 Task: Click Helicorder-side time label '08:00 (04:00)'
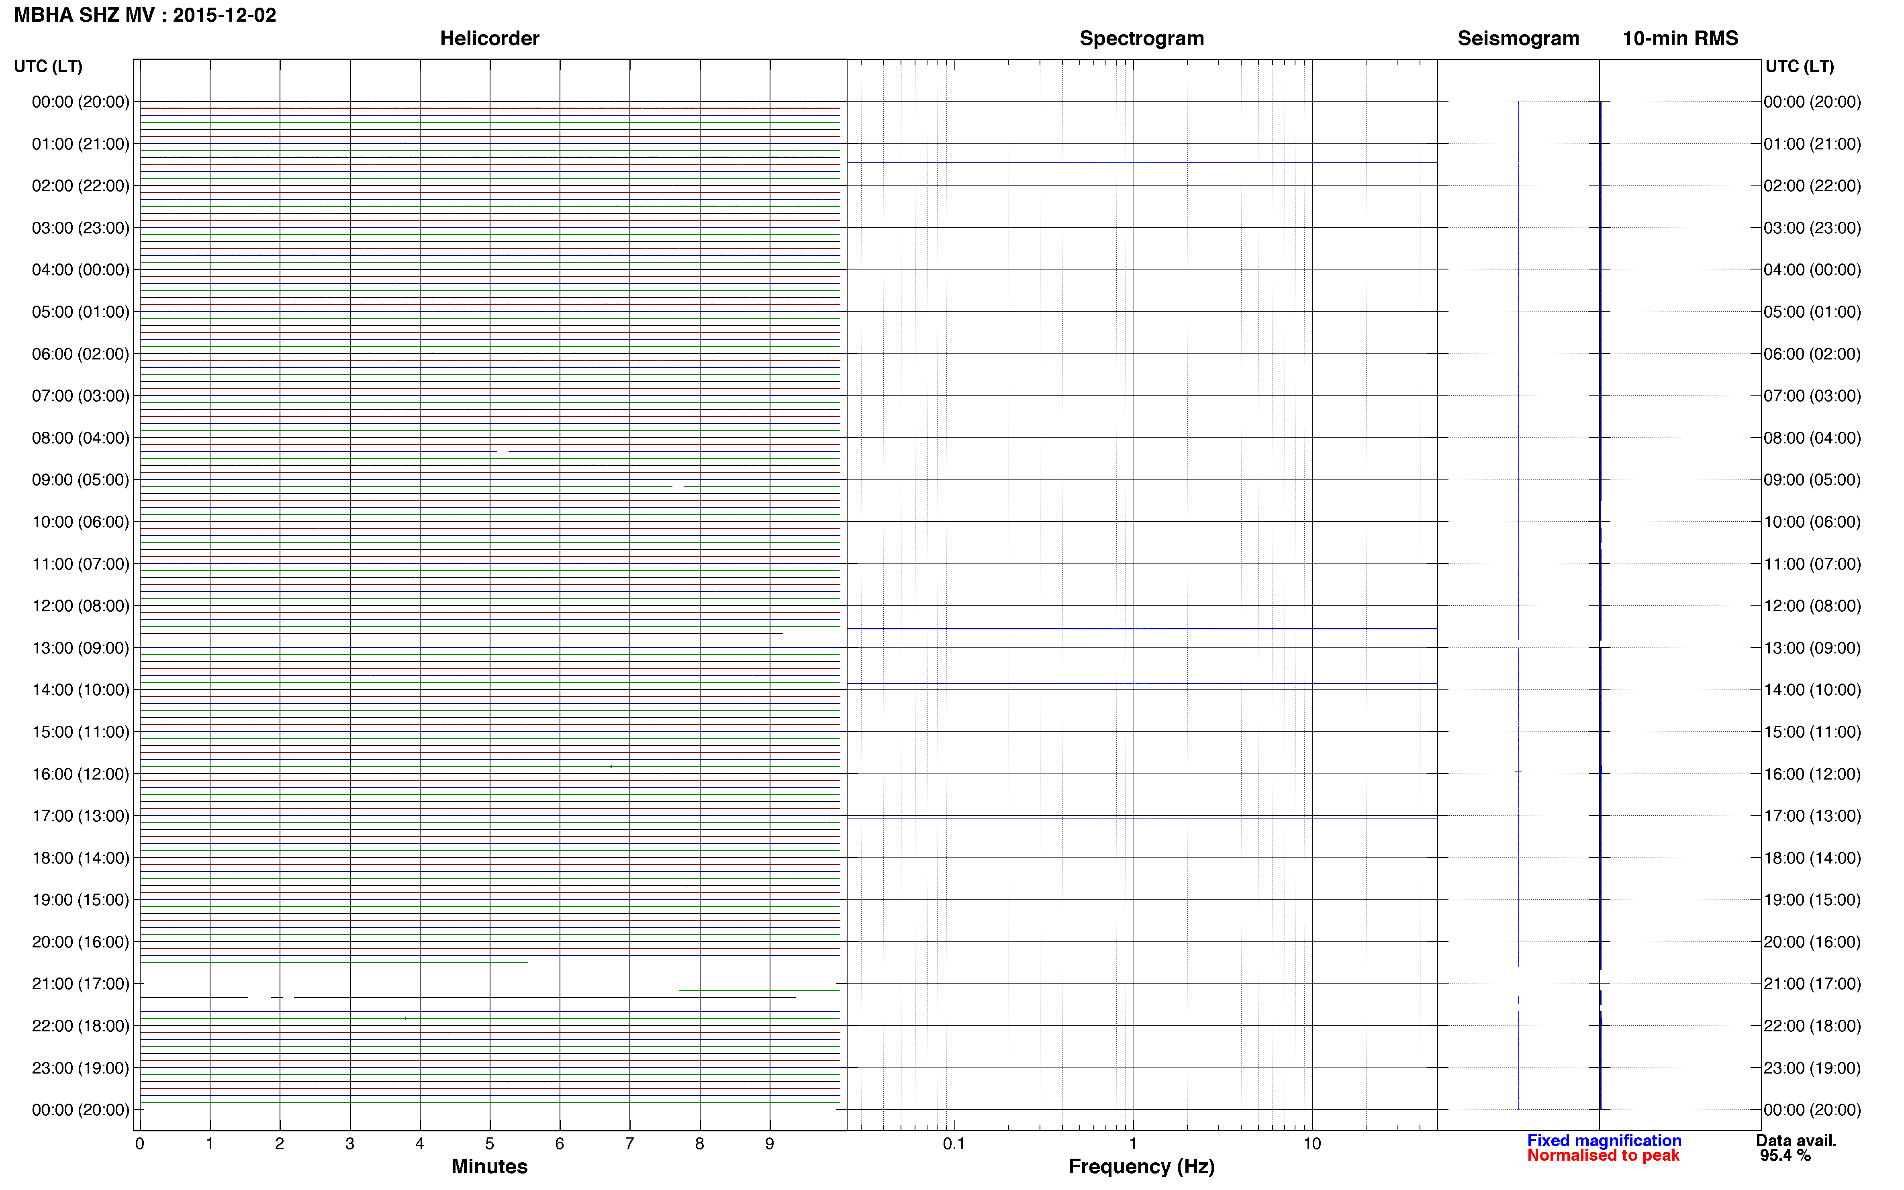80,438
